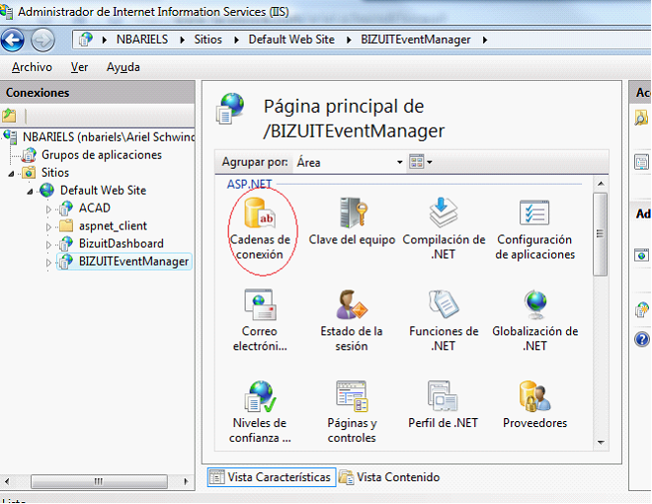
Task: Click the address bar globe icon
Action: [x=86, y=40]
